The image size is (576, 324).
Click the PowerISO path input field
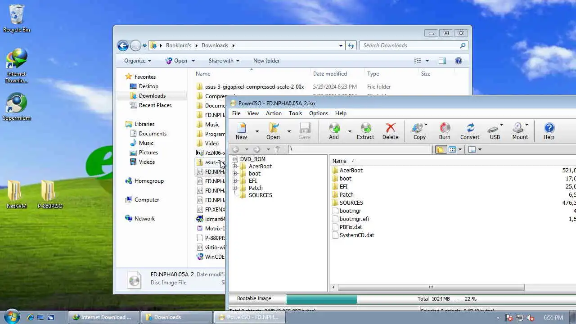click(x=360, y=149)
